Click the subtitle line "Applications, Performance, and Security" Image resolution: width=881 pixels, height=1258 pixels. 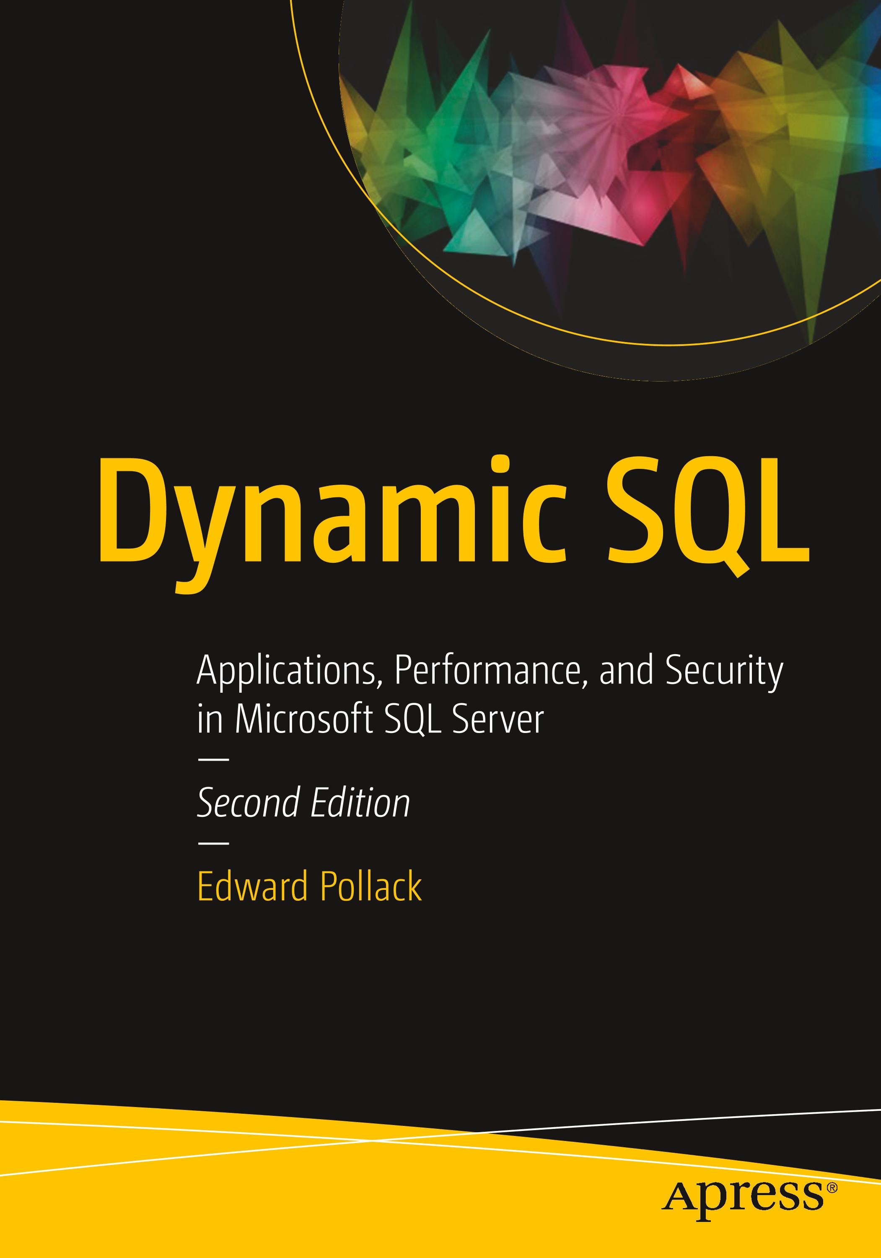[490, 673]
